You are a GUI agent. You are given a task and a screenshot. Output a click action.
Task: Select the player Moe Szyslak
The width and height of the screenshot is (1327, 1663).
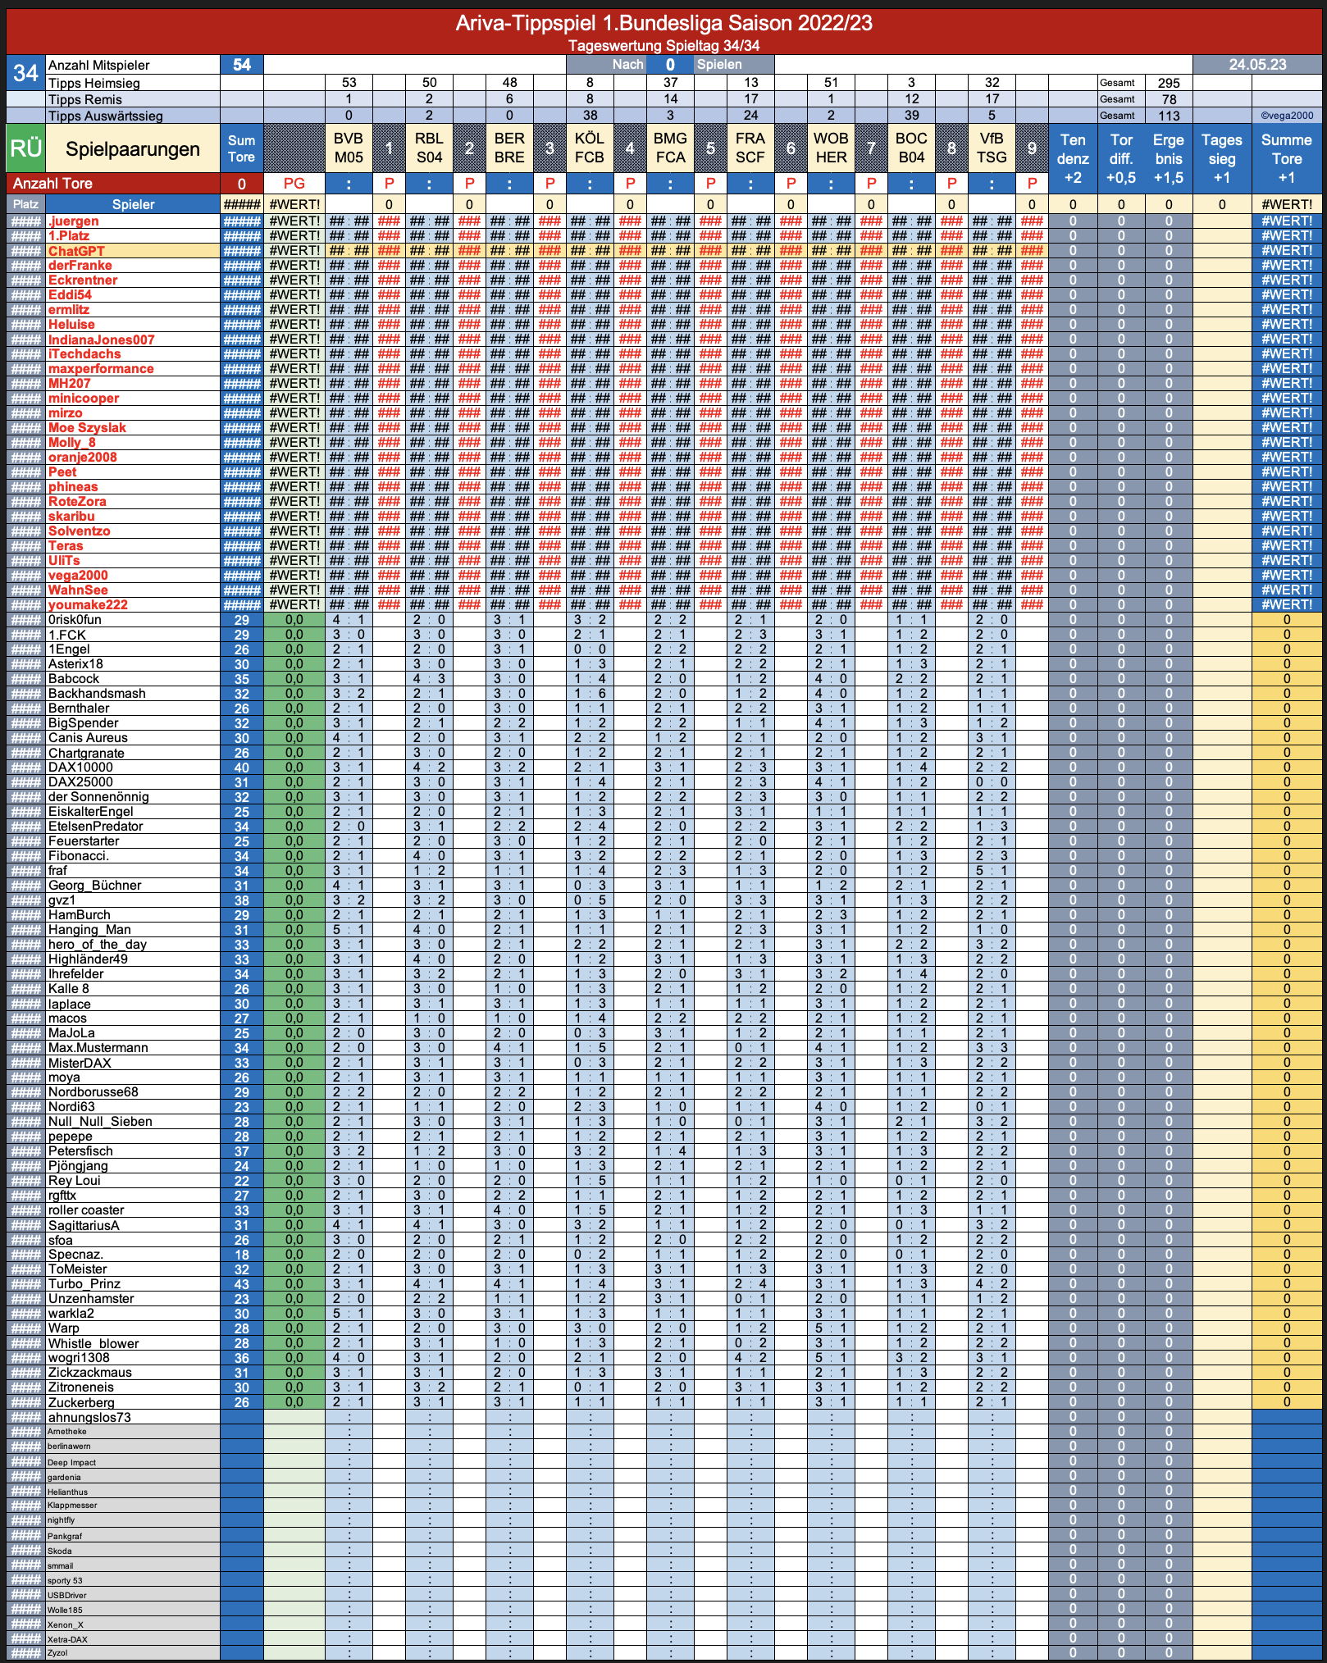87,427
